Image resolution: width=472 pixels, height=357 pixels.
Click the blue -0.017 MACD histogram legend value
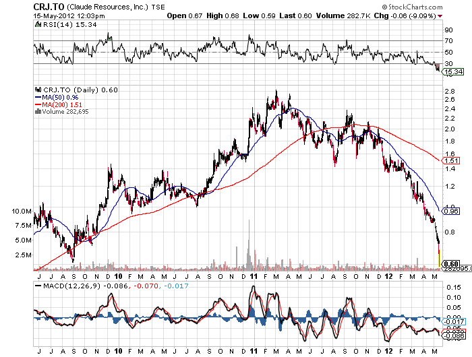click(176, 286)
